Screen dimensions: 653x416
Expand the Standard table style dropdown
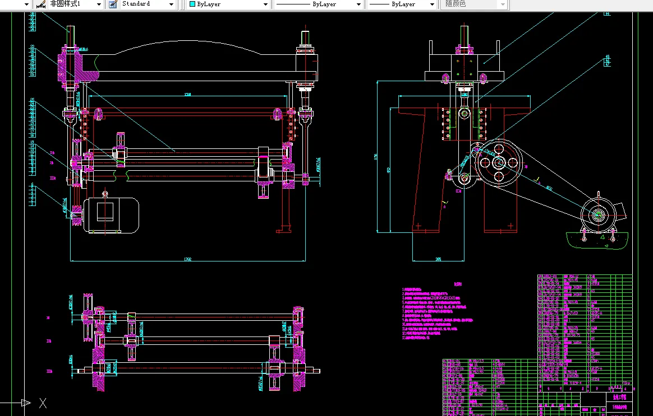coord(171,4)
